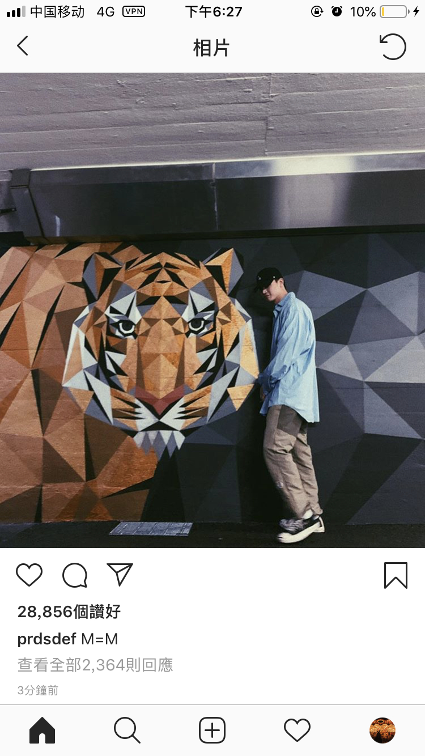Like the post with heart icon
The height and width of the screenshot is (756, 425).
point(29,575)
